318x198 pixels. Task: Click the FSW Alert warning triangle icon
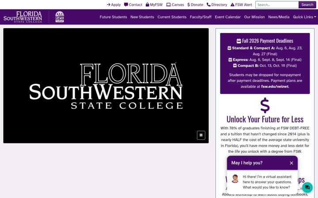pos(232,5)
